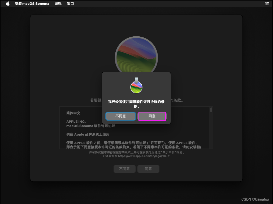
Task: Click the input source icon in menu bar
Action: pyautogui.click(x=267, y=4)
